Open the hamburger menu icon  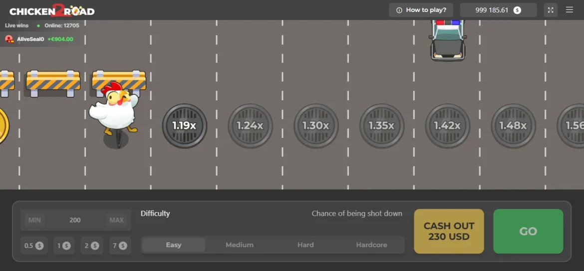569,10
